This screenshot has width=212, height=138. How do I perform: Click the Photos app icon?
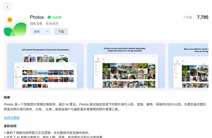point(15,26)
